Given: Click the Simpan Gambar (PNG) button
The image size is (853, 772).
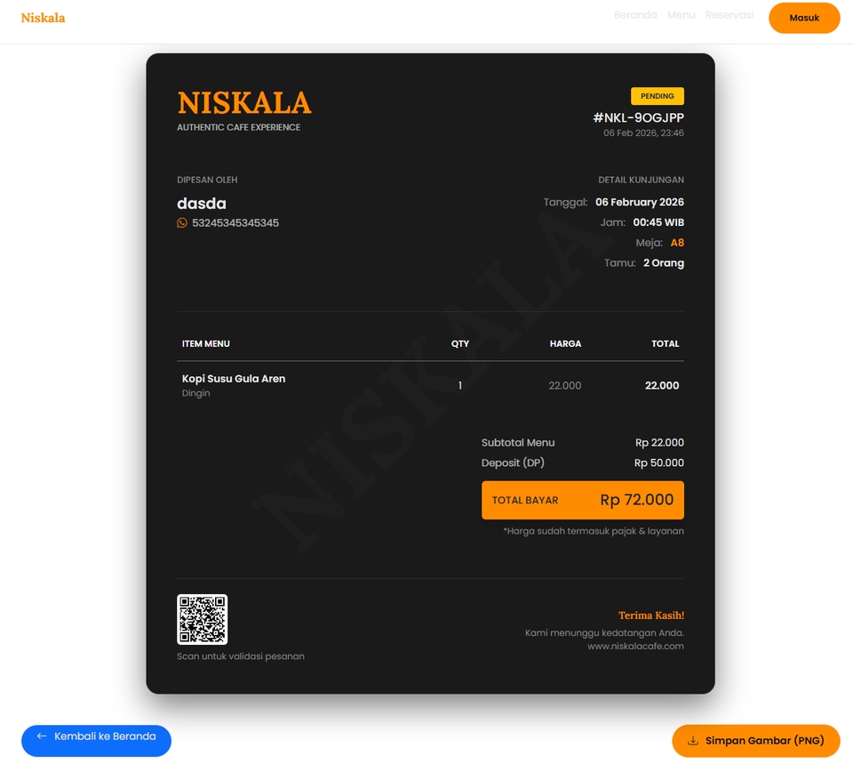Looking at the screenshot, I should click(756, 740).
